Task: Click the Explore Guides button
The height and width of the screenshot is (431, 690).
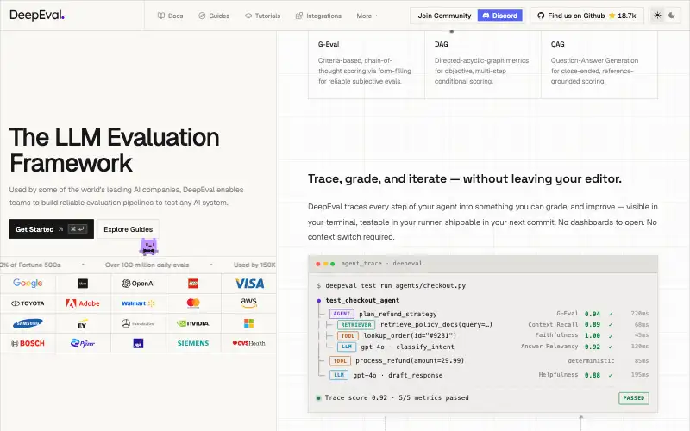Action: click(x=128, y=229)
